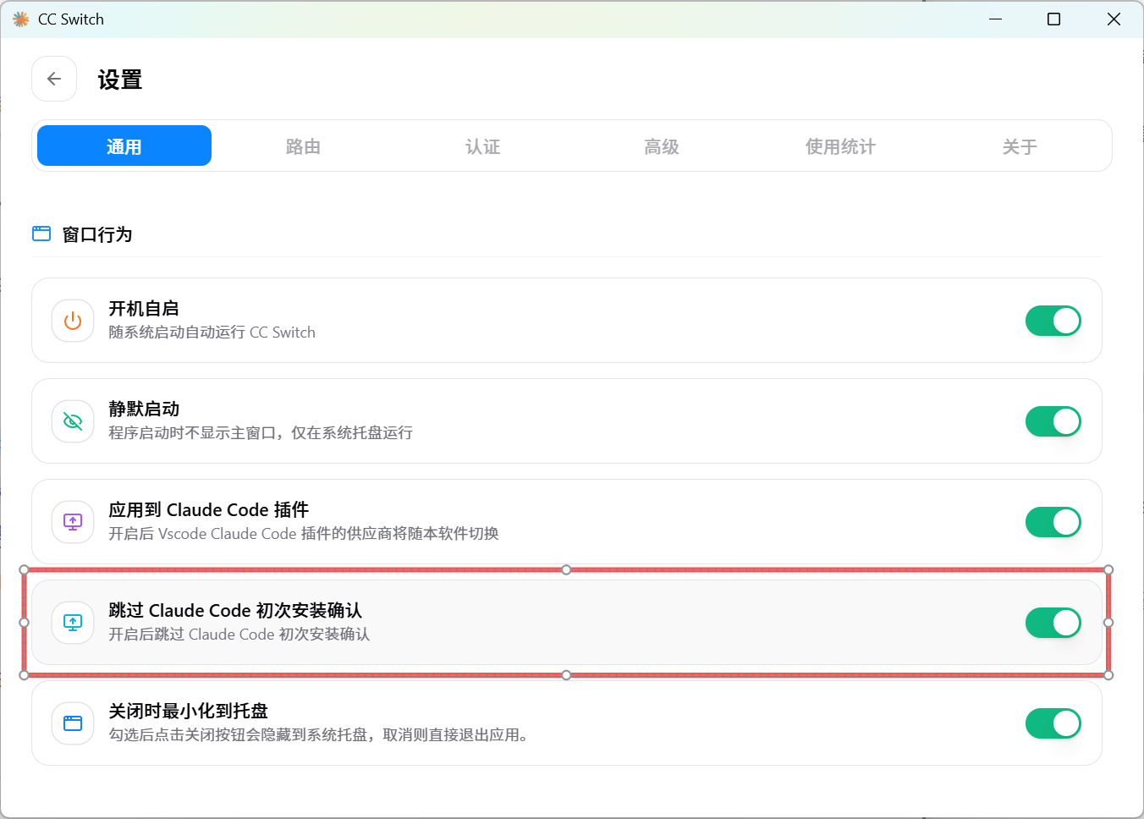Viewport: 1144px width, 819px height.
Task: Go to the 关于 tab
Action: [1020, 146]
